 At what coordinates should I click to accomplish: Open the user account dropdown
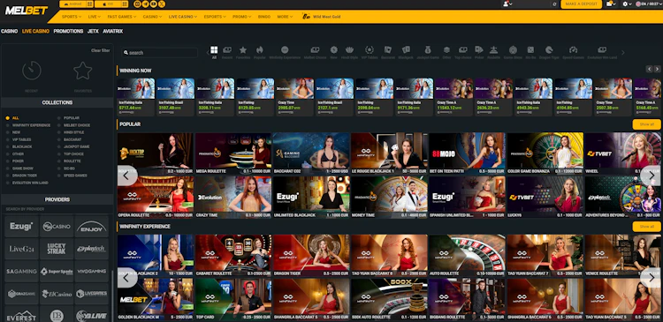click(507, 4)
